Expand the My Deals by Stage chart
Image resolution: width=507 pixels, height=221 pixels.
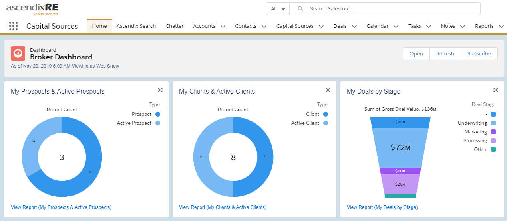[496, 90]
